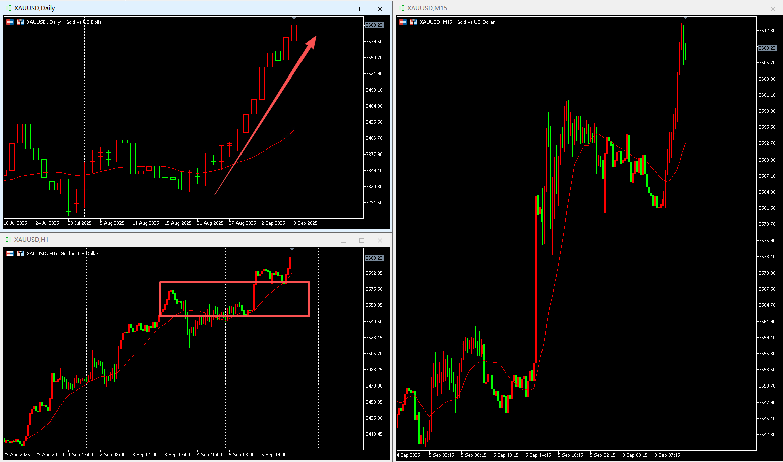783x462 pixels.
Task: Click the XAUUSD,M15 window title icon
Action: click(401, 8)
